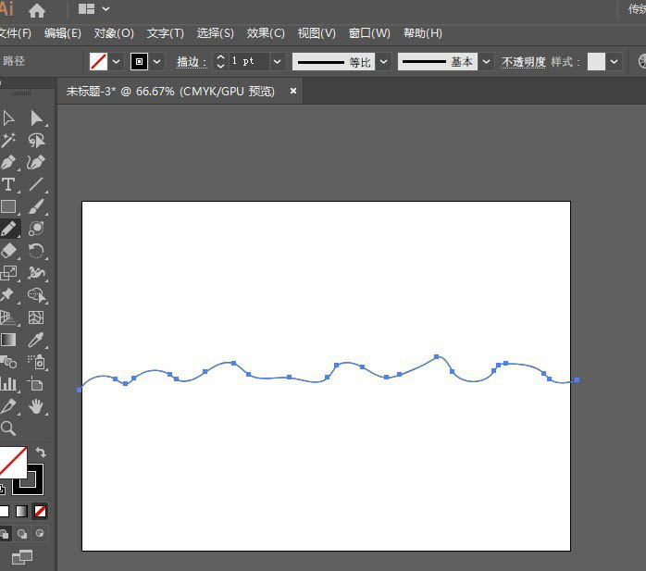Select the highlighted Pencil tool

(x=9, y=229)
